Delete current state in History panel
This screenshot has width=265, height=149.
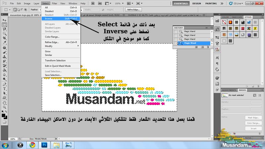208,47
